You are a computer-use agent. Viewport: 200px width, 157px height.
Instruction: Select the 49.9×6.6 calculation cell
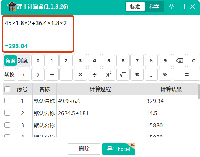point(100,101)
